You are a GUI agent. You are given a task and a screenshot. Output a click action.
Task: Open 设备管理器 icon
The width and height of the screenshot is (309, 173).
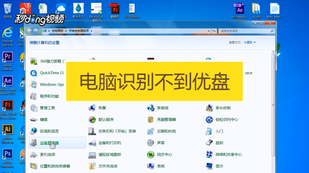tap(33, 143)
